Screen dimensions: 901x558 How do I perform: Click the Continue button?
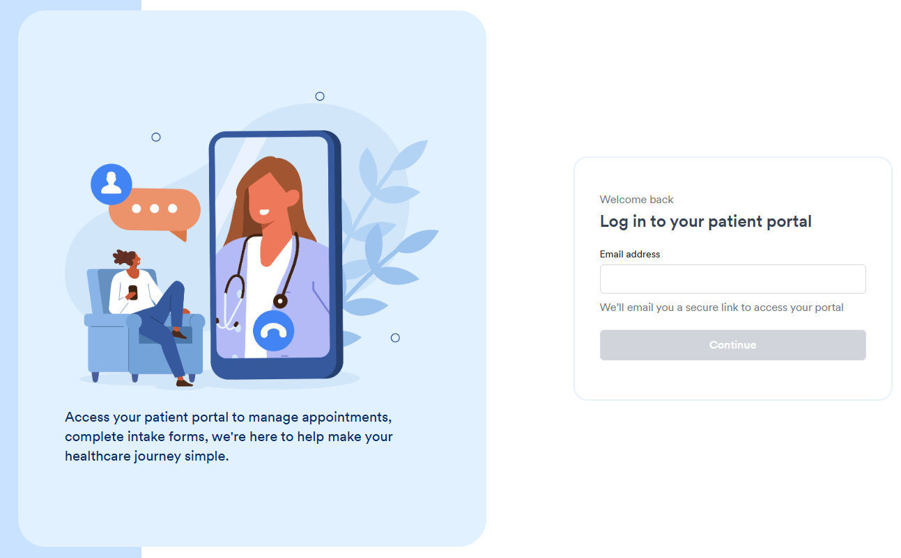click(x=732, y=345)
